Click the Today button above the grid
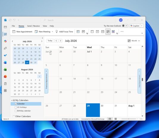Image resolution: width=159 pixels, height=138 pixels. coord(50,41)
